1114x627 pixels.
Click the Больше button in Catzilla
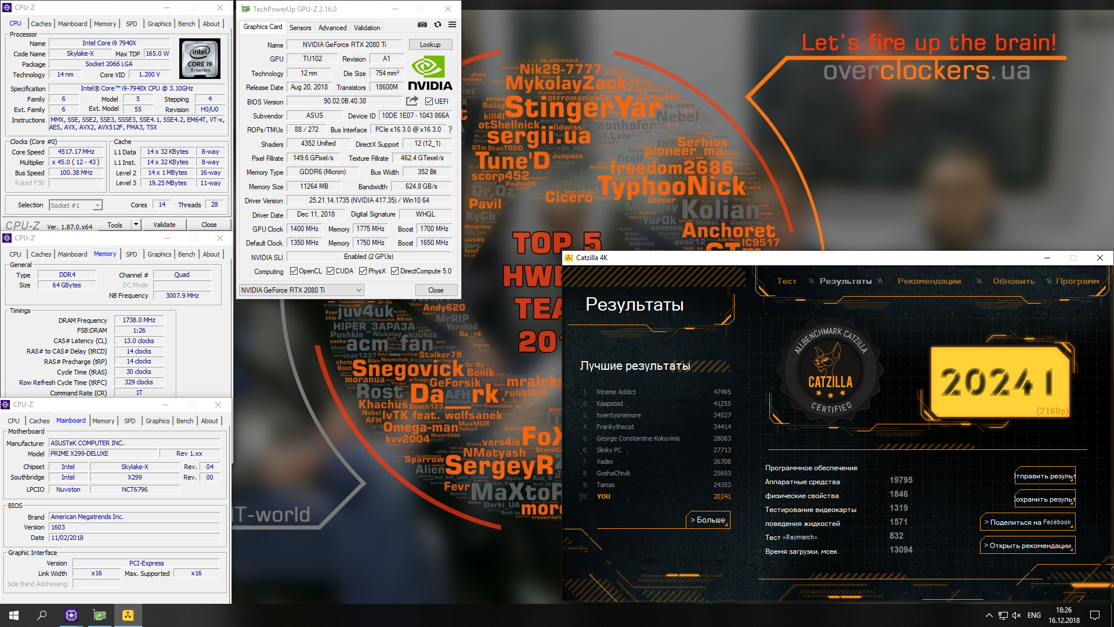[x=708, y=520]
